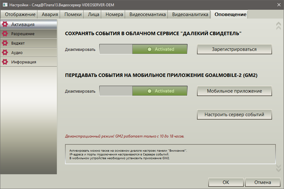Click the scroll-up double chevron icon

pyautogui.click(x=278, y=26)
